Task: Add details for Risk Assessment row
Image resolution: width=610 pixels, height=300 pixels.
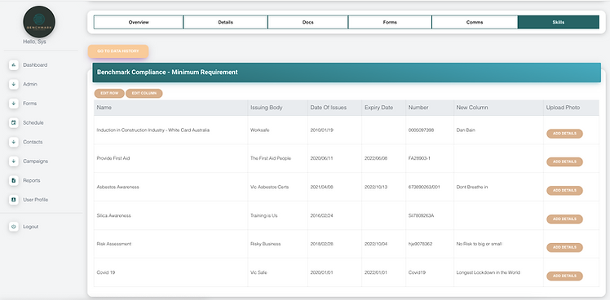Action: point(564,248)
